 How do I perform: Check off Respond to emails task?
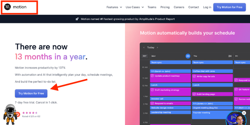coord(152,103)
